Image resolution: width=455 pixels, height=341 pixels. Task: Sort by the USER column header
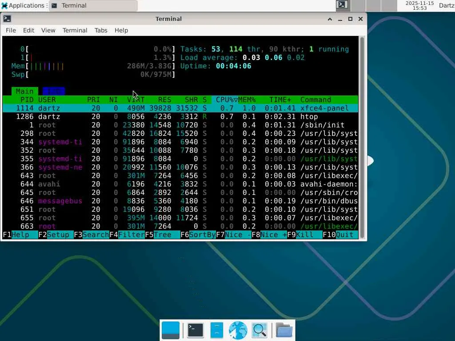47,100
